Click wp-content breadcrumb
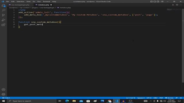 click(x=25, y=8)
